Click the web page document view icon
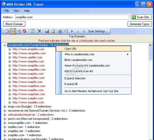The height and width of the screenshot is (140, 154). (19, 31)
